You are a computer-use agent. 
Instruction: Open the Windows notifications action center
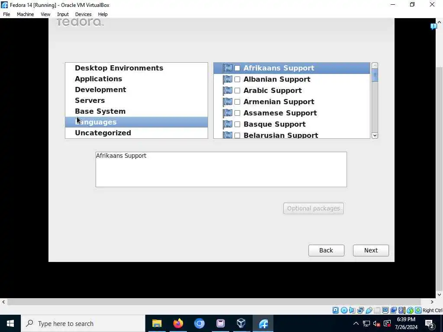point(430,324)
